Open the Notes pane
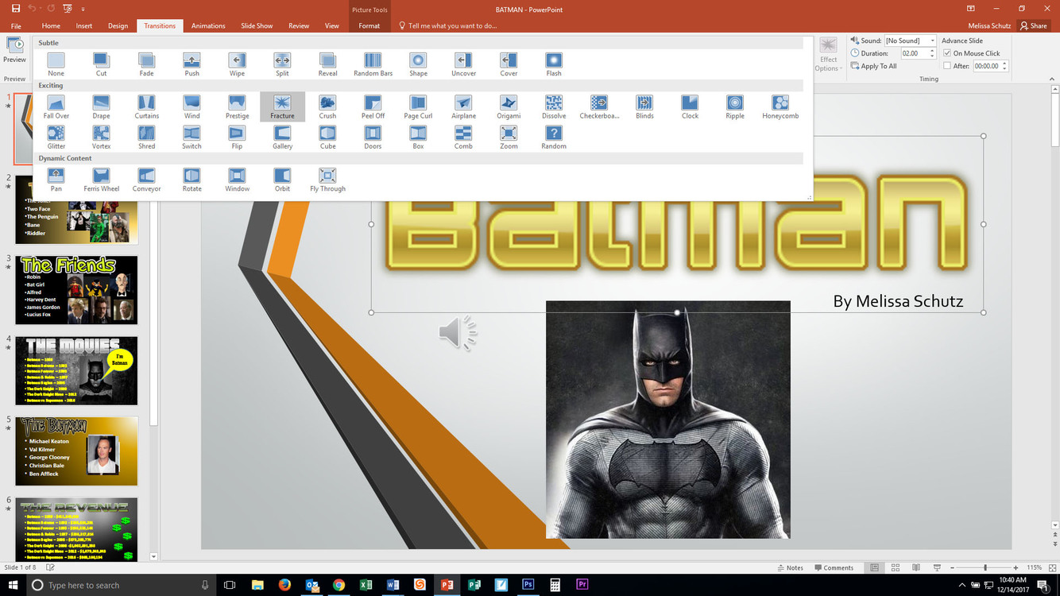Screen dimensions: 1060x596 coord(790,567)
